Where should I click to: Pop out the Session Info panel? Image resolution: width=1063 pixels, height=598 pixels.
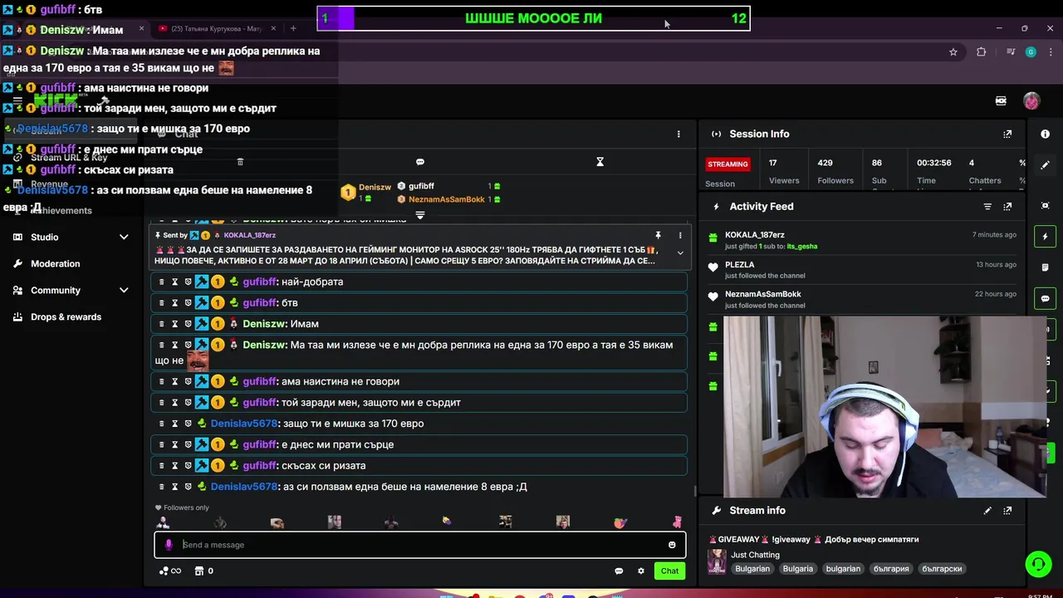click(1007, 134)
